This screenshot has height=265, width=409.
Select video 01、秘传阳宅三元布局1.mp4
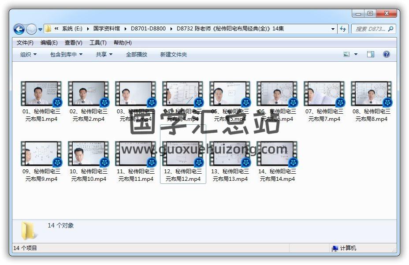tap(41, 101)
